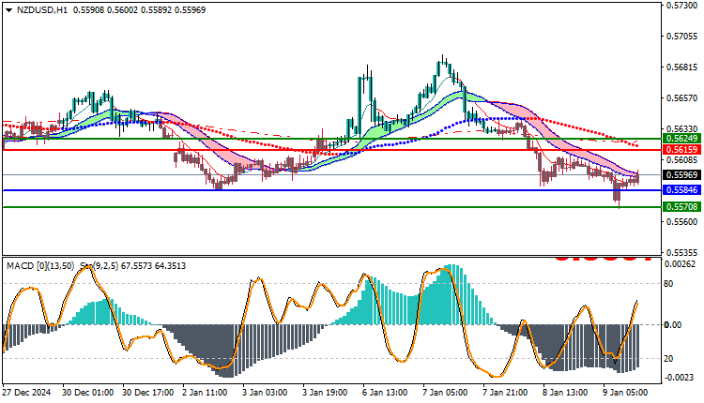Click the 7 Jan 21:00 time label
This screenshot has height=403, width=704.
tap(506, 393)
